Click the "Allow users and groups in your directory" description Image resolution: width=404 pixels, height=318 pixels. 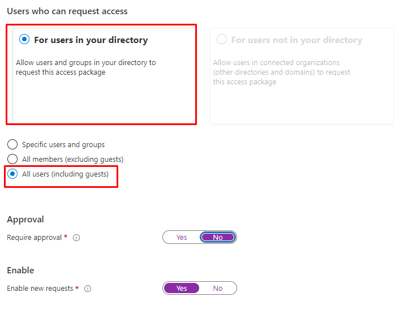(x=85, y=67)
